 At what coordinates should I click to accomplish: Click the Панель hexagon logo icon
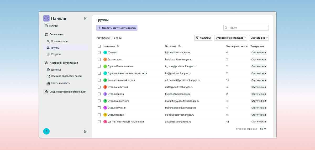tap(46, 18)
